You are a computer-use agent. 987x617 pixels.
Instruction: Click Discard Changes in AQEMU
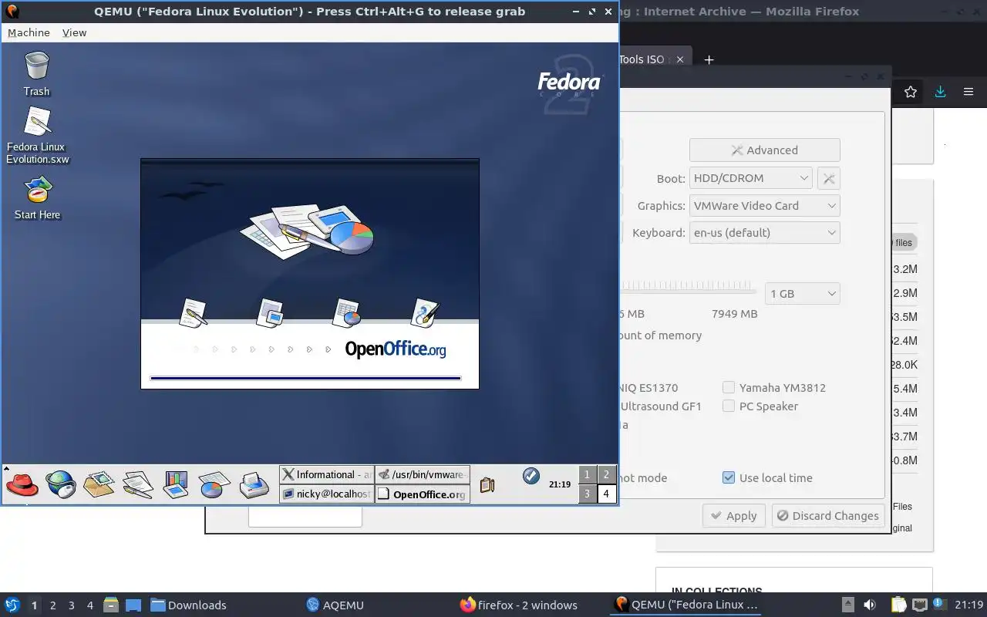point(828,516)
